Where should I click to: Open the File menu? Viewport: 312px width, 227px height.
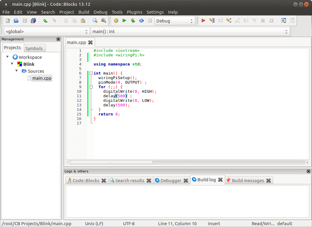pyautogui.click(x=6, y=12)
